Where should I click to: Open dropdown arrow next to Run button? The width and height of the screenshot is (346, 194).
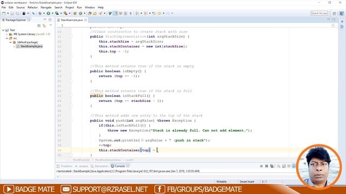[52, 13]
